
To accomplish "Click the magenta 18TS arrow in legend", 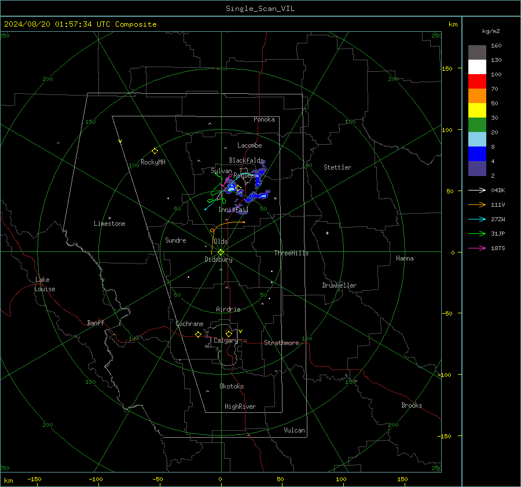I will pyautogui.click(x=477, y=248).
